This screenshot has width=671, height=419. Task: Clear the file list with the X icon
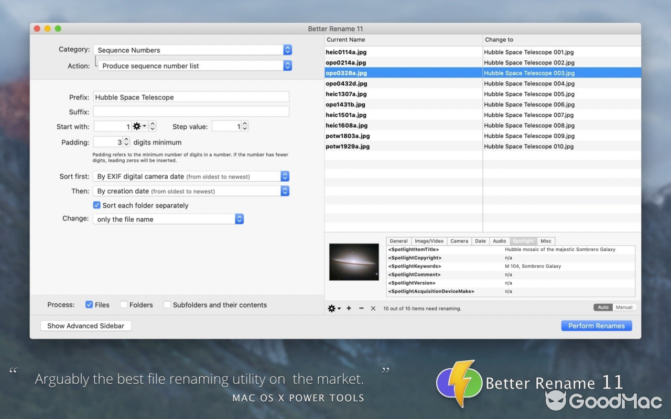(373, 308)
